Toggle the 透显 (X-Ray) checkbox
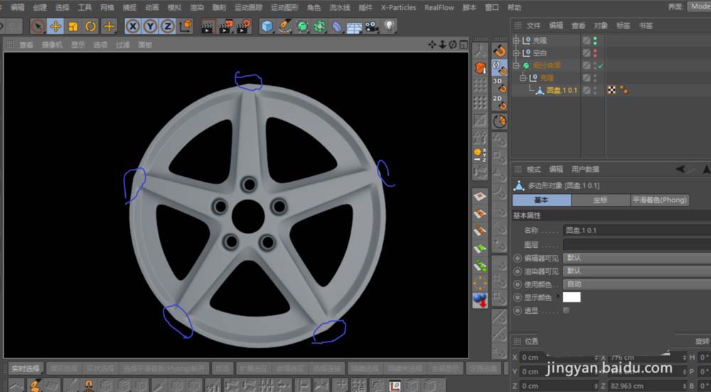 tap(566, 310)
